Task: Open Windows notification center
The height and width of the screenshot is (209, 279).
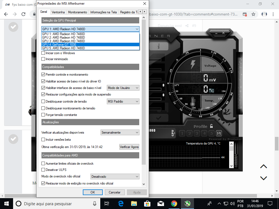Action: 270,204
